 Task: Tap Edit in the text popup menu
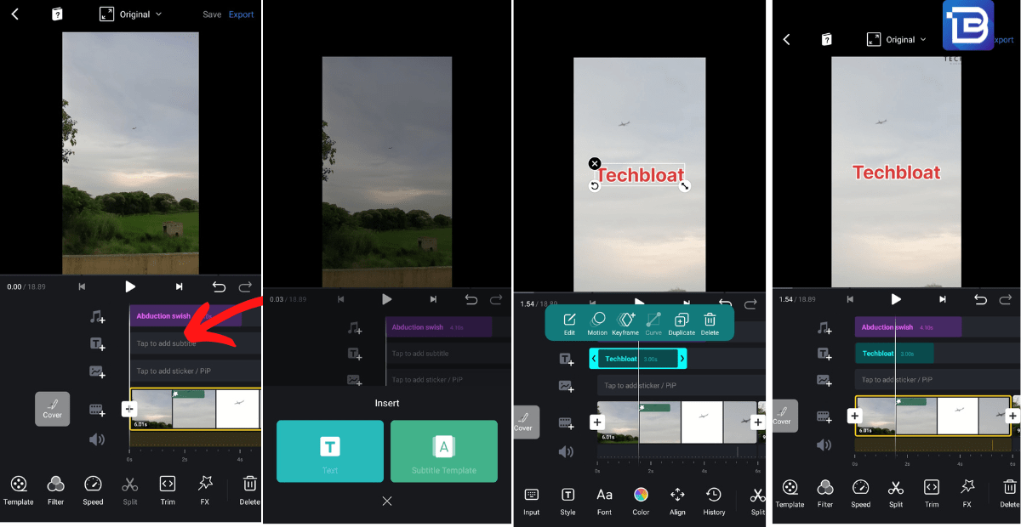coord(569,324)
